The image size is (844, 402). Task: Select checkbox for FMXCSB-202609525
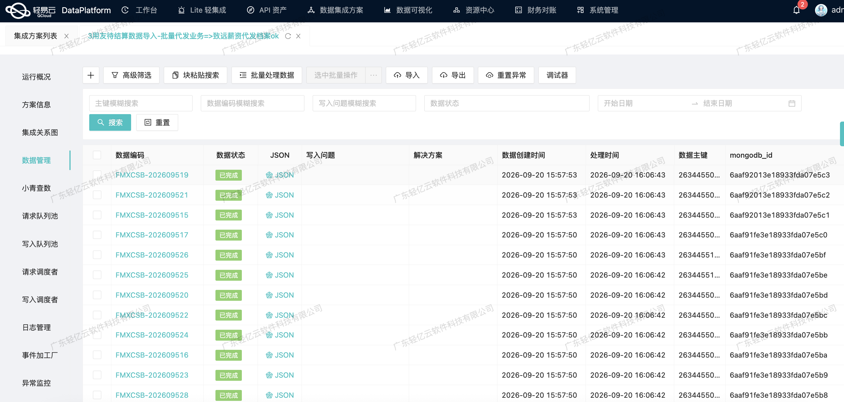click(x=97, y=275)
